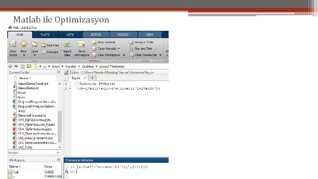This screenshot has width=318, height=179.
Task: Select ch2_1.xlsx file
Action: pos(25,147)
